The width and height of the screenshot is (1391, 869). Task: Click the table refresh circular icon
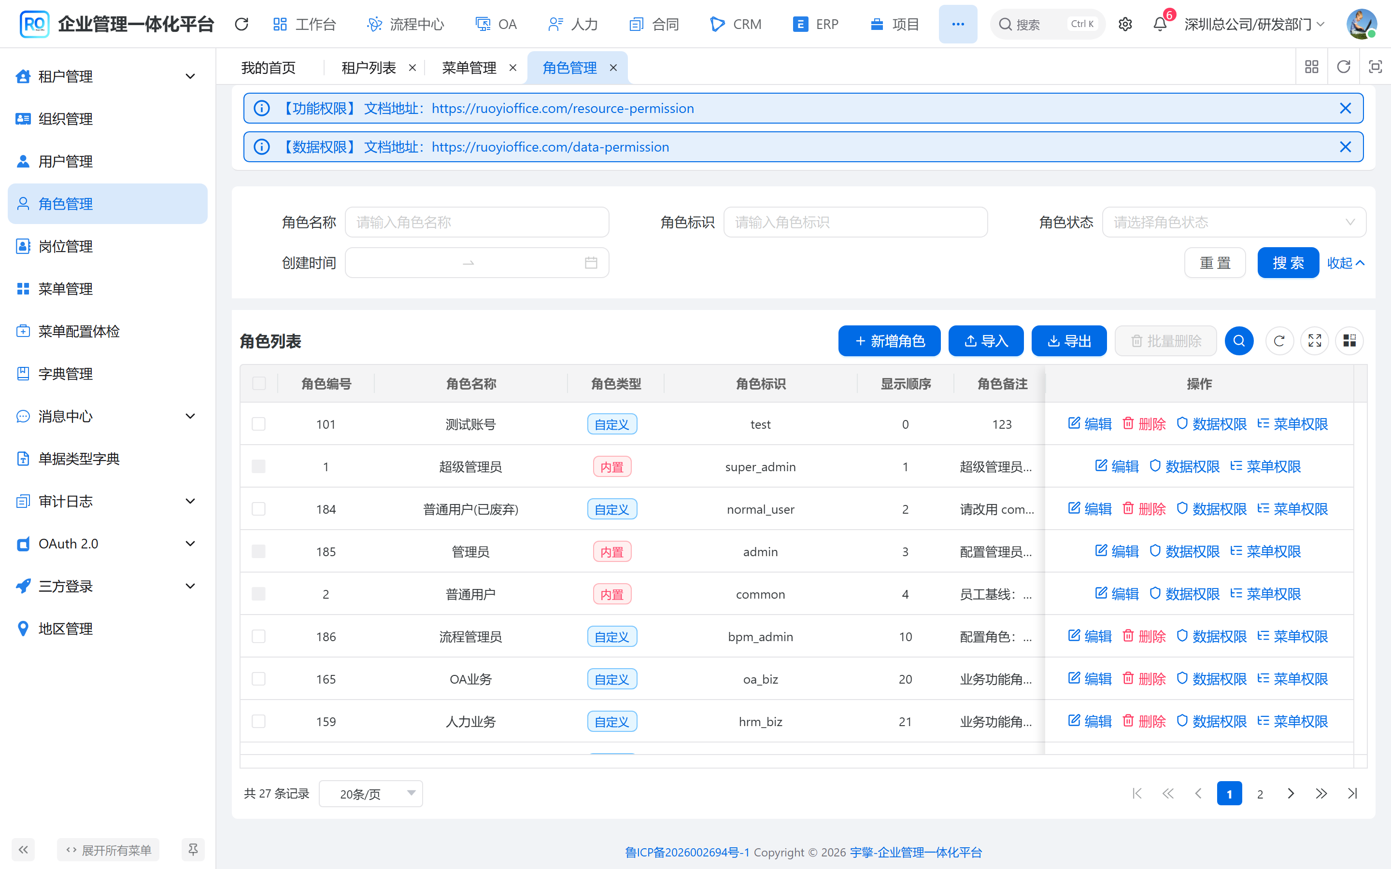(x=1279, y=341)
